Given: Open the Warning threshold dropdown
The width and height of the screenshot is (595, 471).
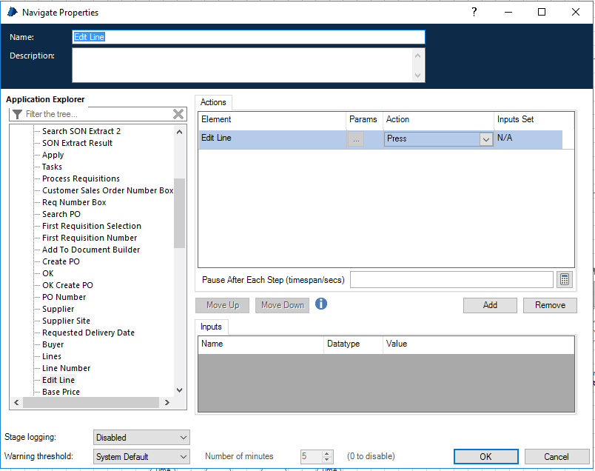Looking at the screenshot, I should click(141, 457).
